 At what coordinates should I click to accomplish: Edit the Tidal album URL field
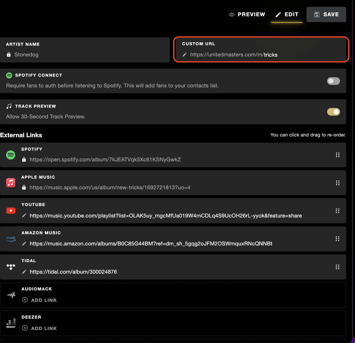tap(73, 272)
